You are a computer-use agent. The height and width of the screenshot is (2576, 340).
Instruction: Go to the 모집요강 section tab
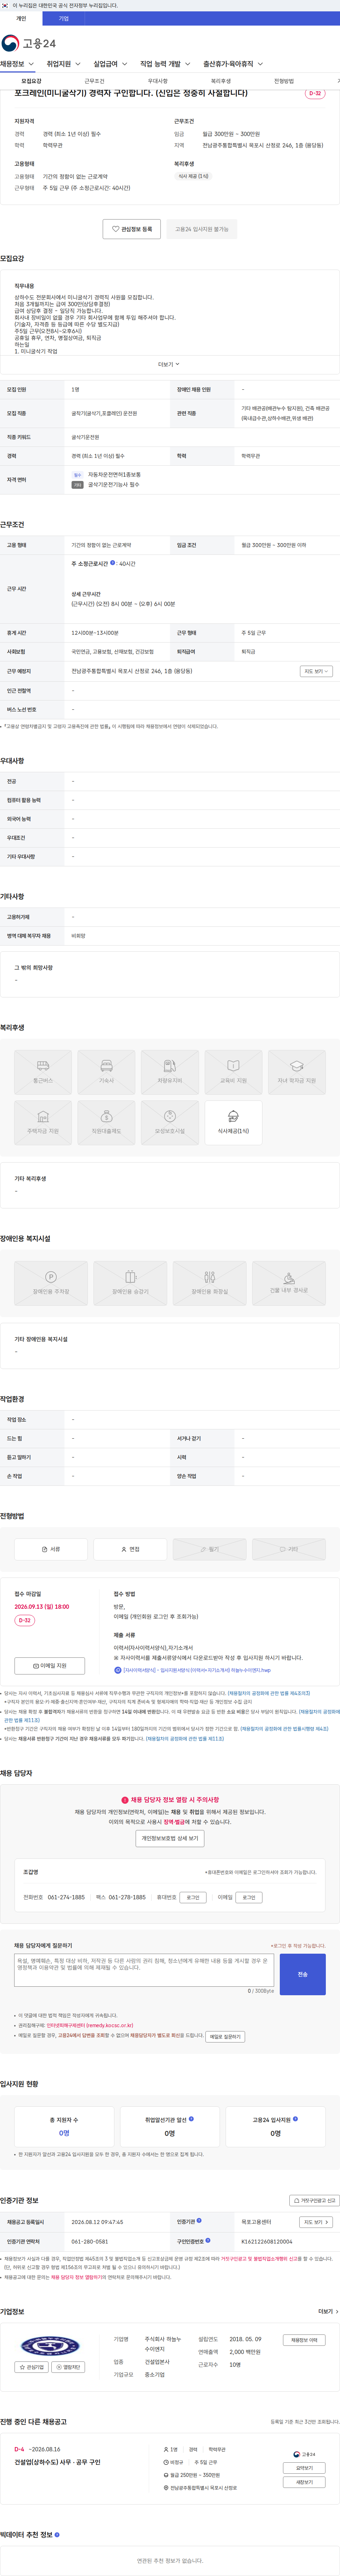point(32,81)
